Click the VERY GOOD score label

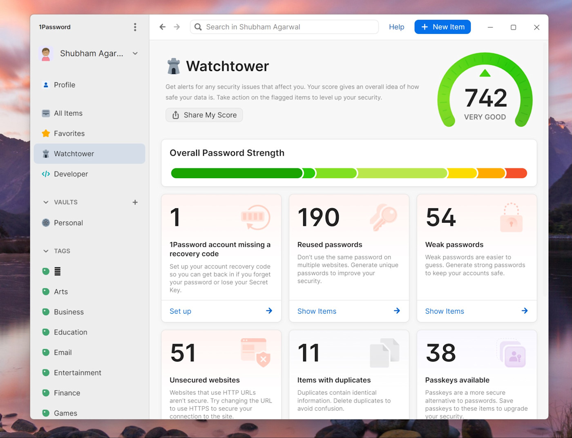coord(485,117)
